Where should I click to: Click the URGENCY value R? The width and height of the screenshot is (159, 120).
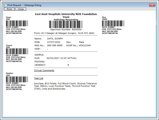pyautogui.click(x=68, y=65)
